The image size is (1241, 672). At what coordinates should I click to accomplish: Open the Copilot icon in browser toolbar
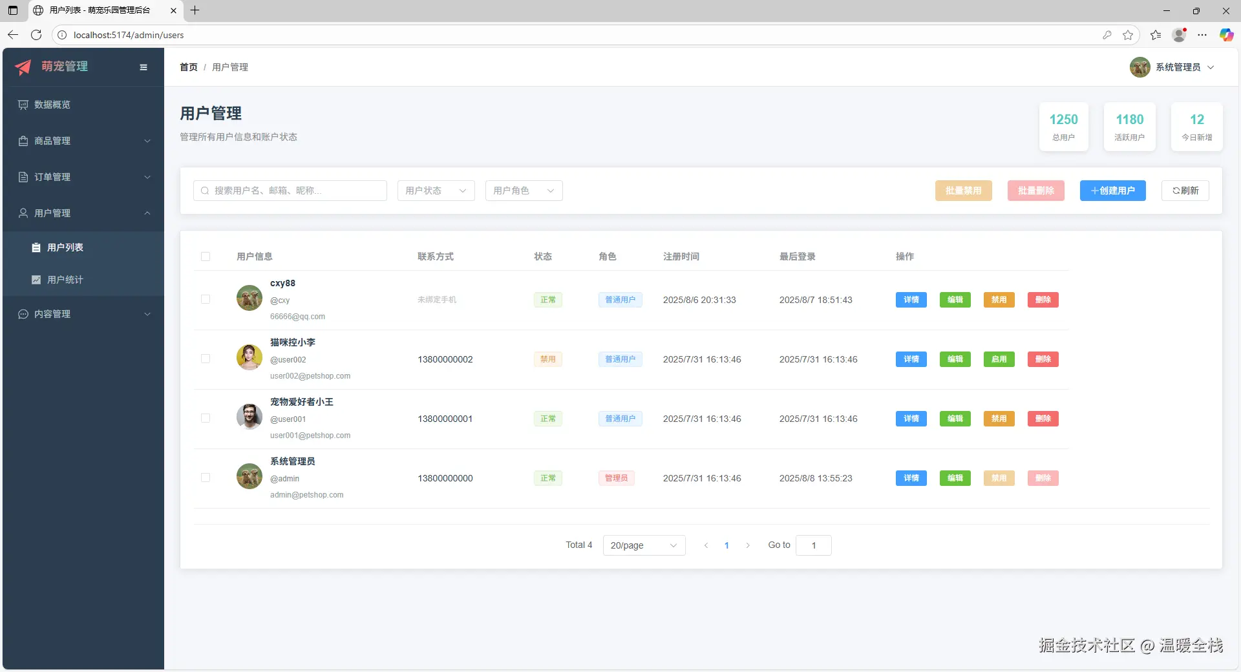click(1226, 35)
